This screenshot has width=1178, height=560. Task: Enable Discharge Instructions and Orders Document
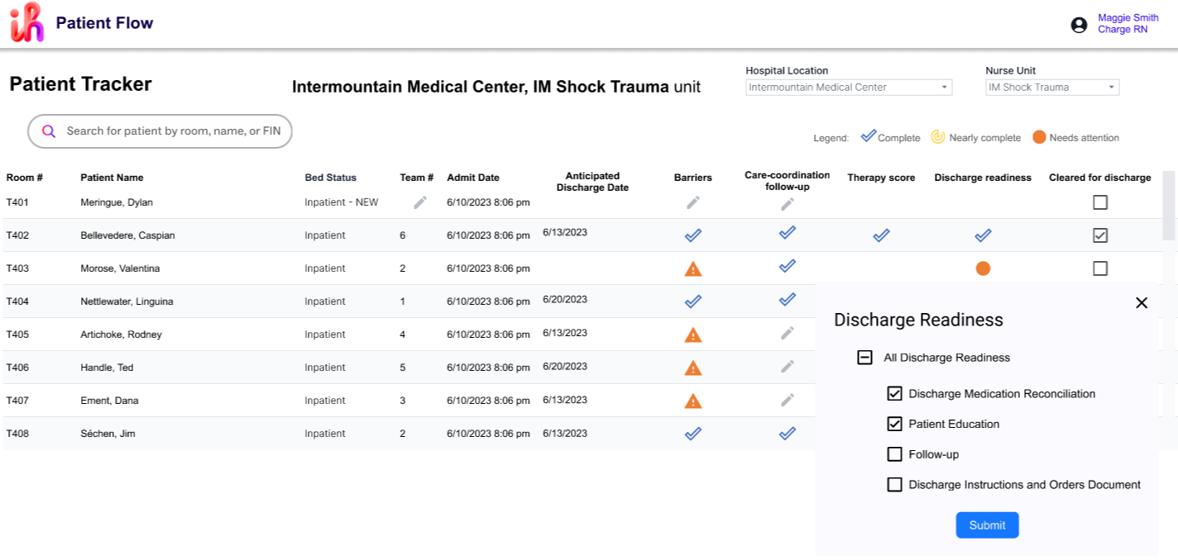tap(894, 485)
